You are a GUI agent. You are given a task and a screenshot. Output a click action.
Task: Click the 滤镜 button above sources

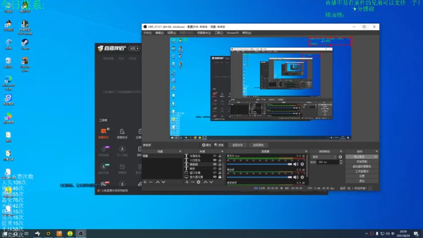pyautogui.click(x=219, y=145)
